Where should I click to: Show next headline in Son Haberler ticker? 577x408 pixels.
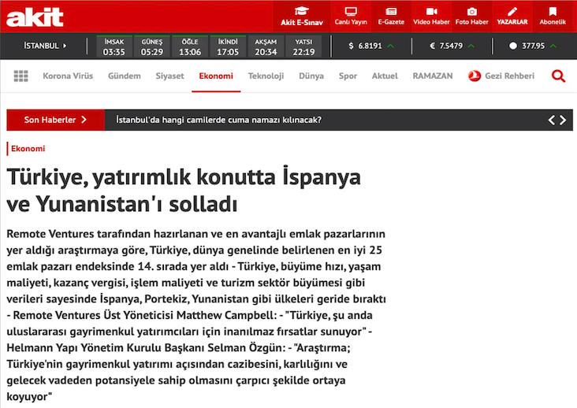(x=563, y=121)
